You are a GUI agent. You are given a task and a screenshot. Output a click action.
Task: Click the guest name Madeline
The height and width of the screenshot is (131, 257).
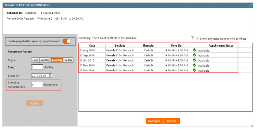point(31,13)
